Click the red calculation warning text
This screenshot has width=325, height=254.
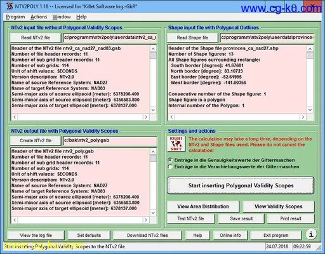pyautogui.click(x=250, y=145)
